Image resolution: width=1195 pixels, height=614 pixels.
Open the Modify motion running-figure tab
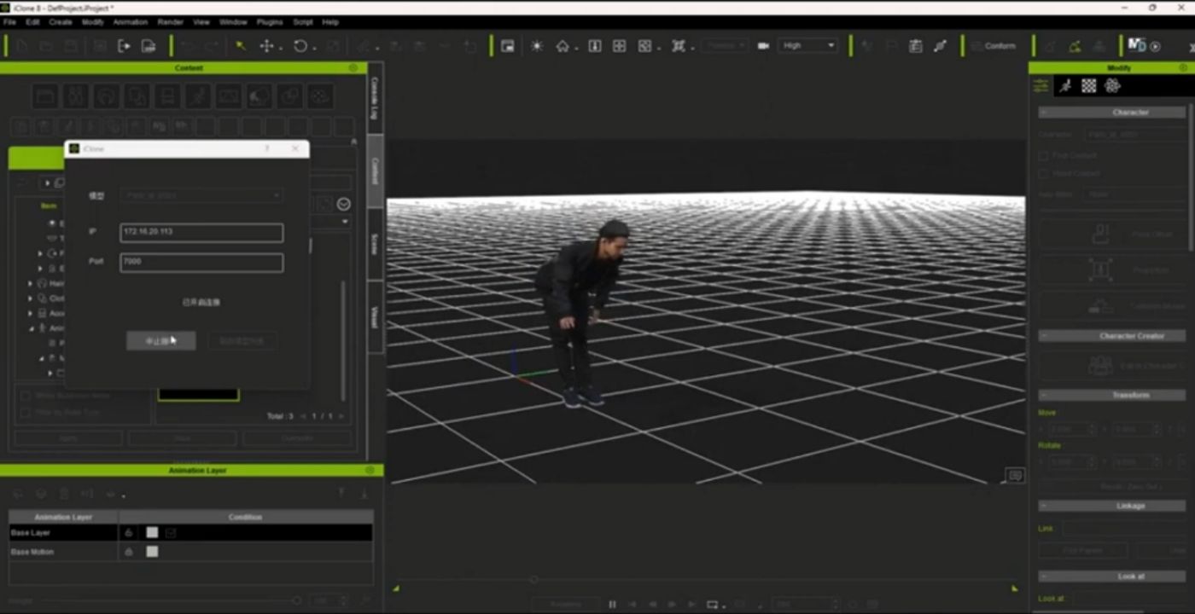click(1065, 85)
